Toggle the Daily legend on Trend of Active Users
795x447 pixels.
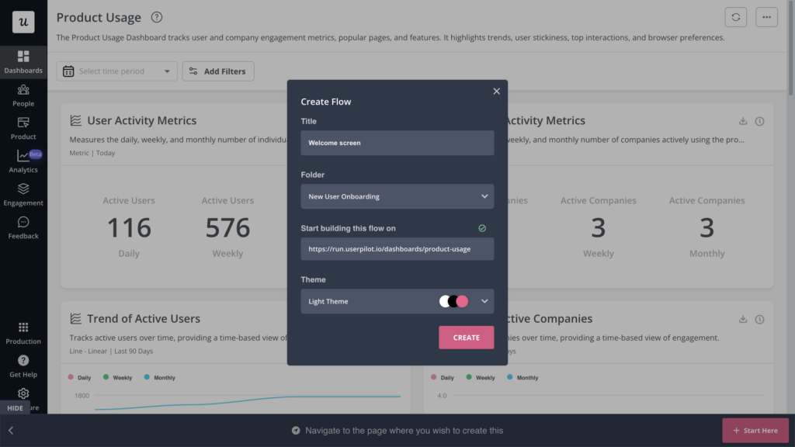pos(81,377)
